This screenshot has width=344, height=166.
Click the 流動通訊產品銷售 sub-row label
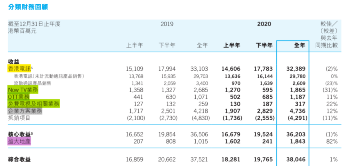tap(33, 83)
